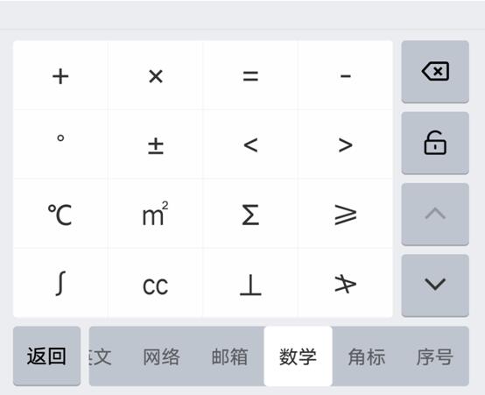Tap the backspace delete key

coord(435,72)
